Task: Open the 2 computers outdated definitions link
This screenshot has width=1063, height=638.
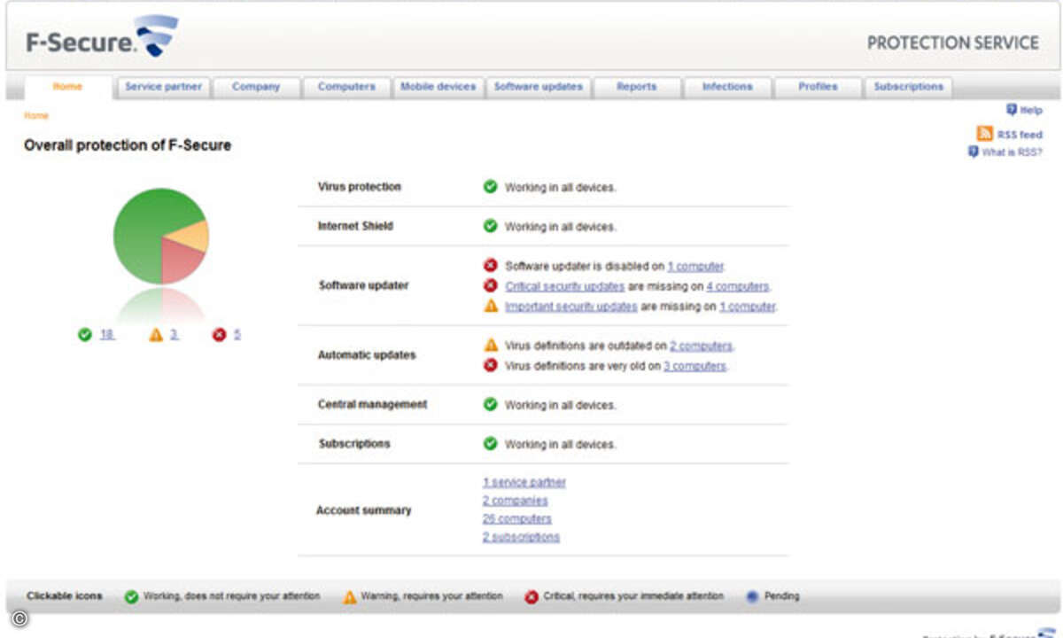Action: click(701, 346)
